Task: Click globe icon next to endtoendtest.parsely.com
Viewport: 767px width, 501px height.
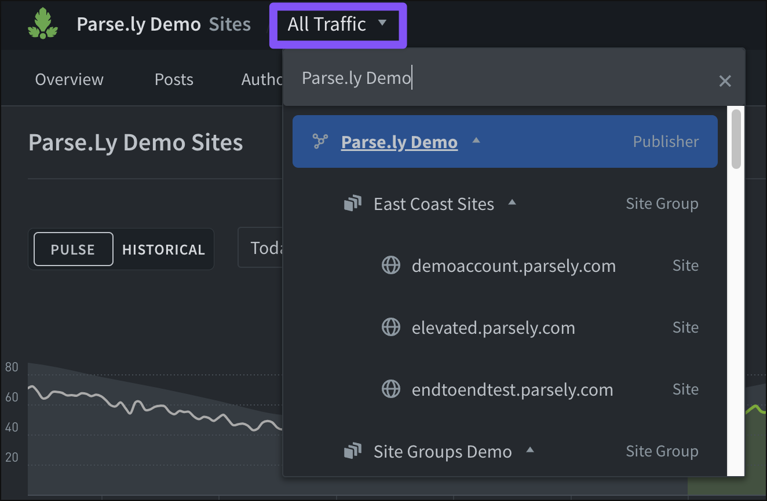Action: 391,389
